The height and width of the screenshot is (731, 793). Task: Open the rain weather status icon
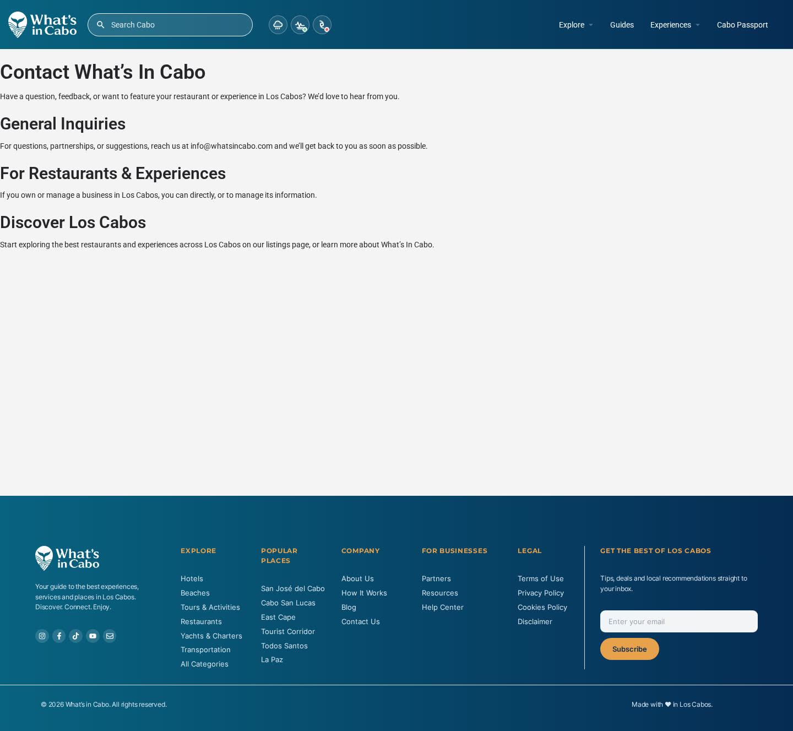(278, 25)
